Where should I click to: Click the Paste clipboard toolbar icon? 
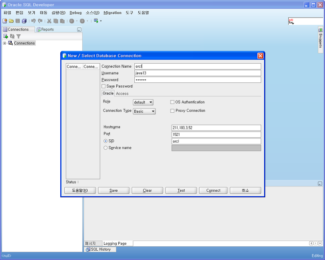(62, 21)
